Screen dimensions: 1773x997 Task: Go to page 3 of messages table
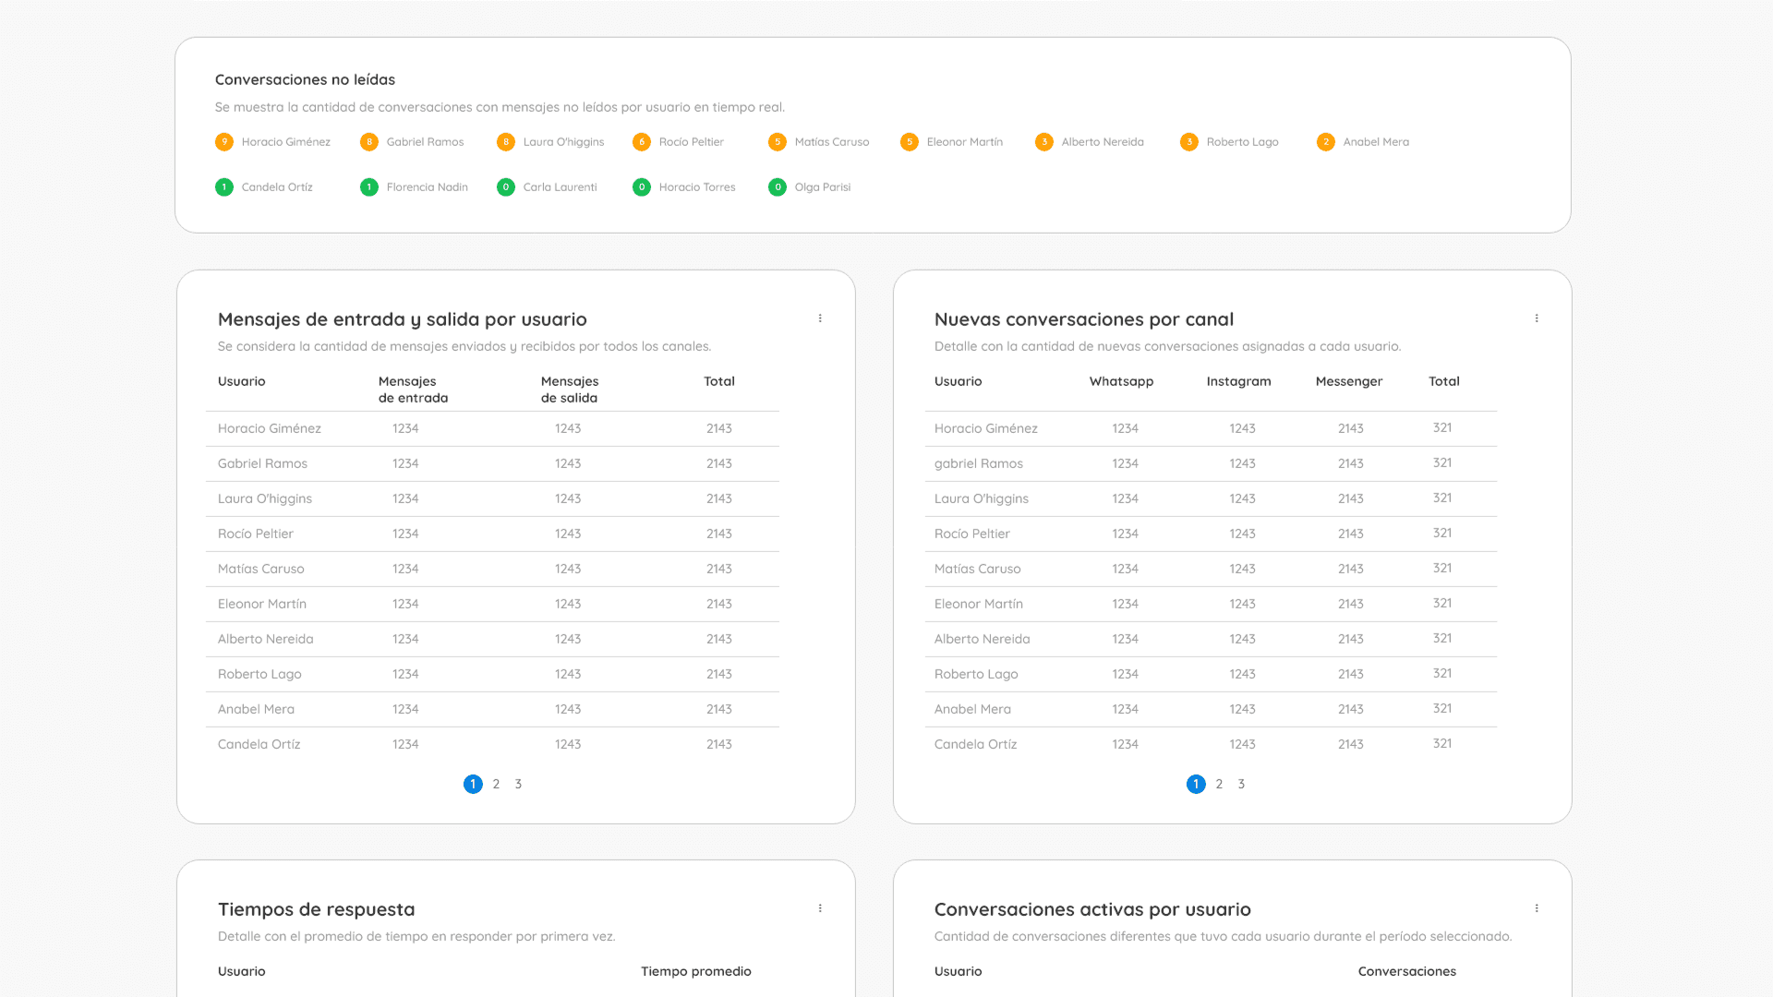[518, 784]
